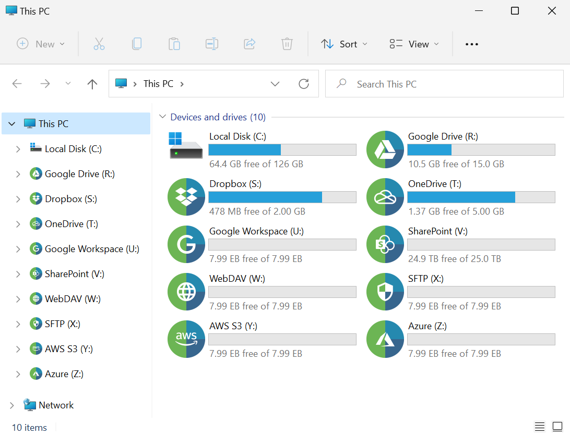Open the AWS S3 (Y:) drive icon
Screen dimensions: 570x436
186,339
